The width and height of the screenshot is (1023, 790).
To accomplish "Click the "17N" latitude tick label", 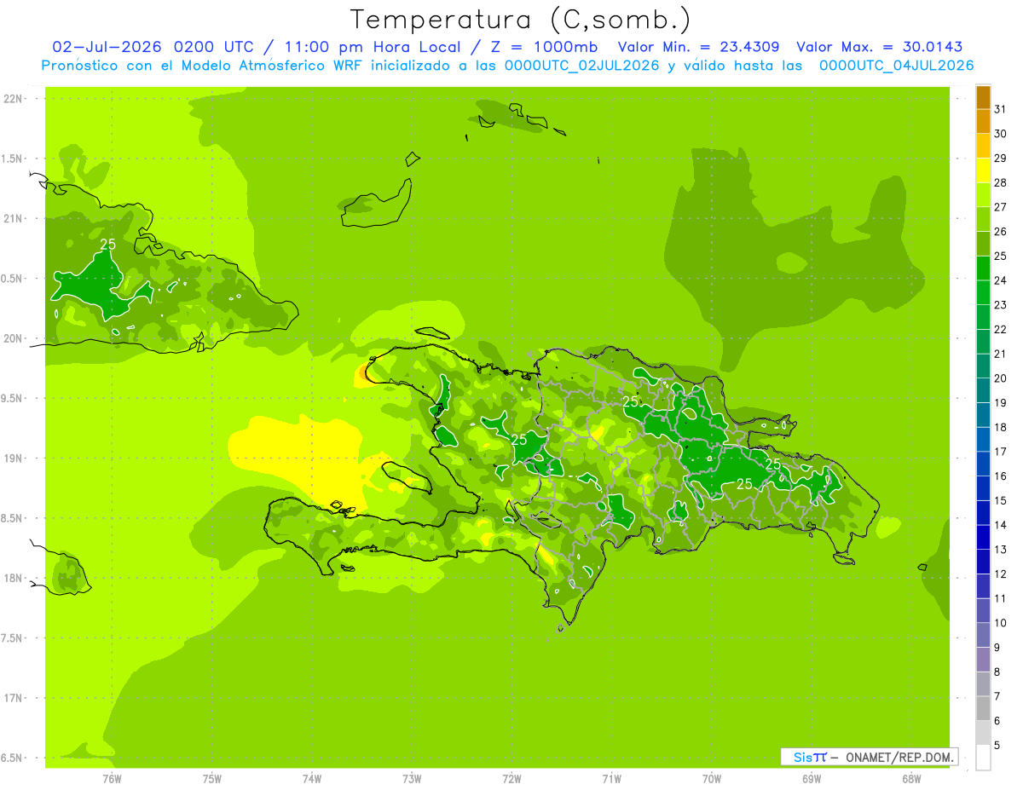I will (x=13, y=699).
